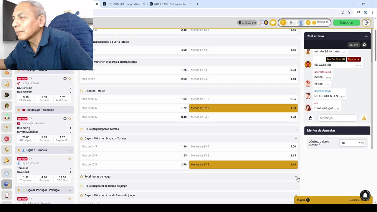Click the Depositar button
The height and width of the screenshot is (212, 377).
point(346,23)
